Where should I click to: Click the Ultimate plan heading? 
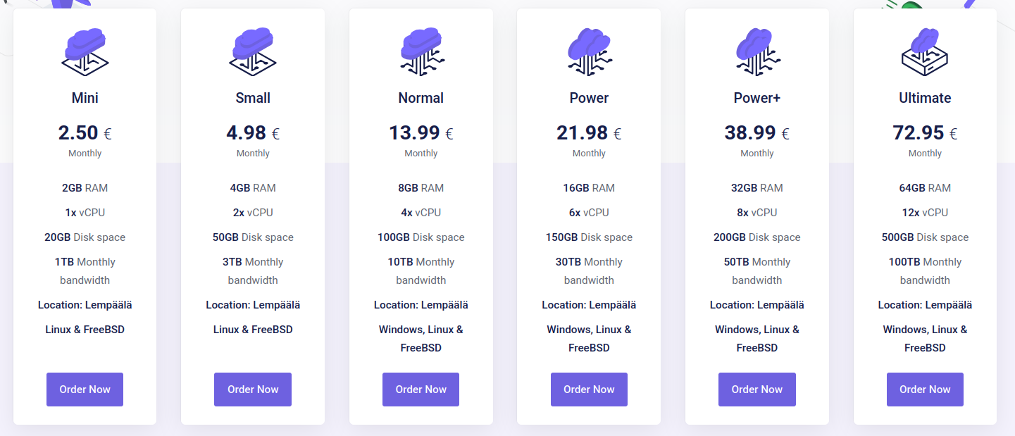click(925, 98)
